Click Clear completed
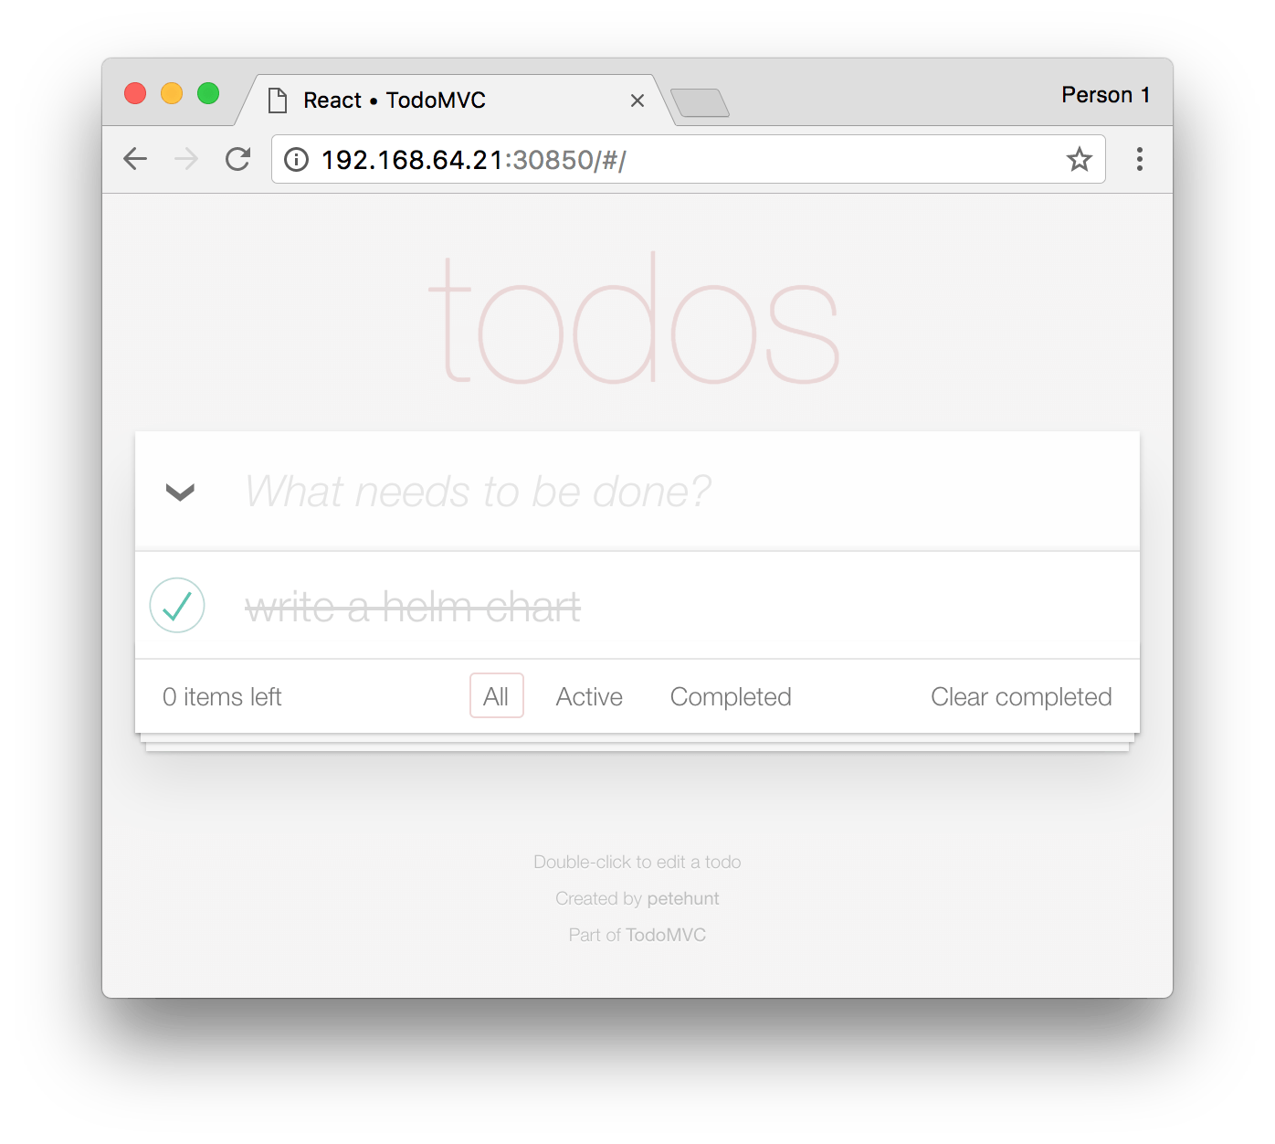1275x1144 pixels. pos(1021,696)
